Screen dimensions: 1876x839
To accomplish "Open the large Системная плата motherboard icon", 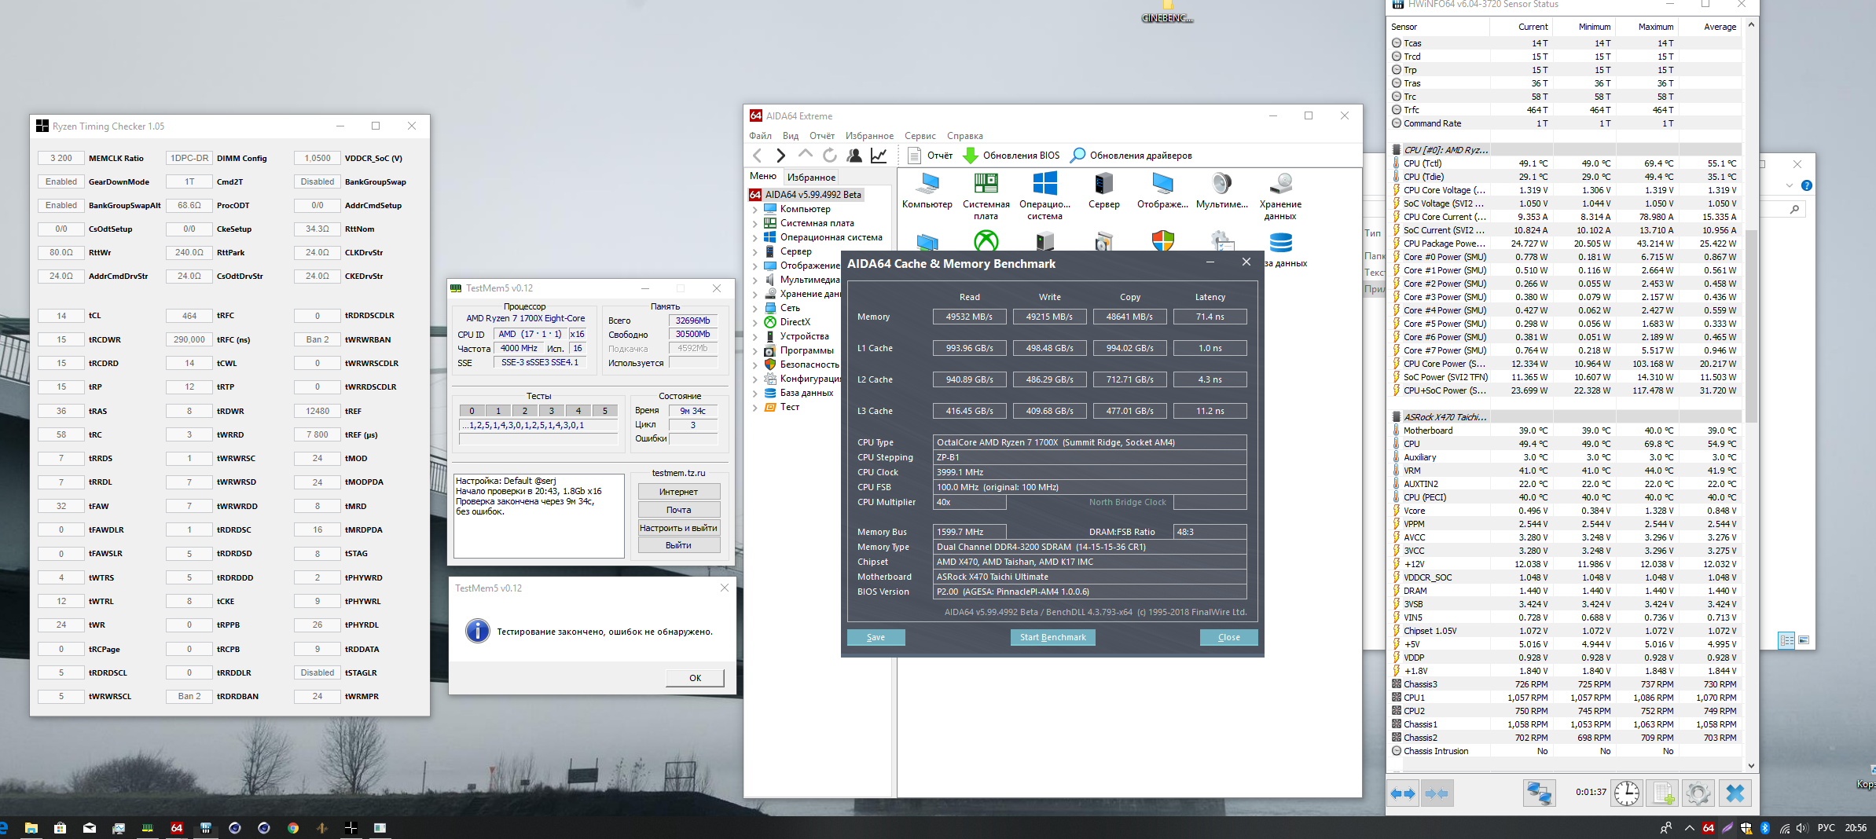I will pyautogui.click(x=986, y=196).
